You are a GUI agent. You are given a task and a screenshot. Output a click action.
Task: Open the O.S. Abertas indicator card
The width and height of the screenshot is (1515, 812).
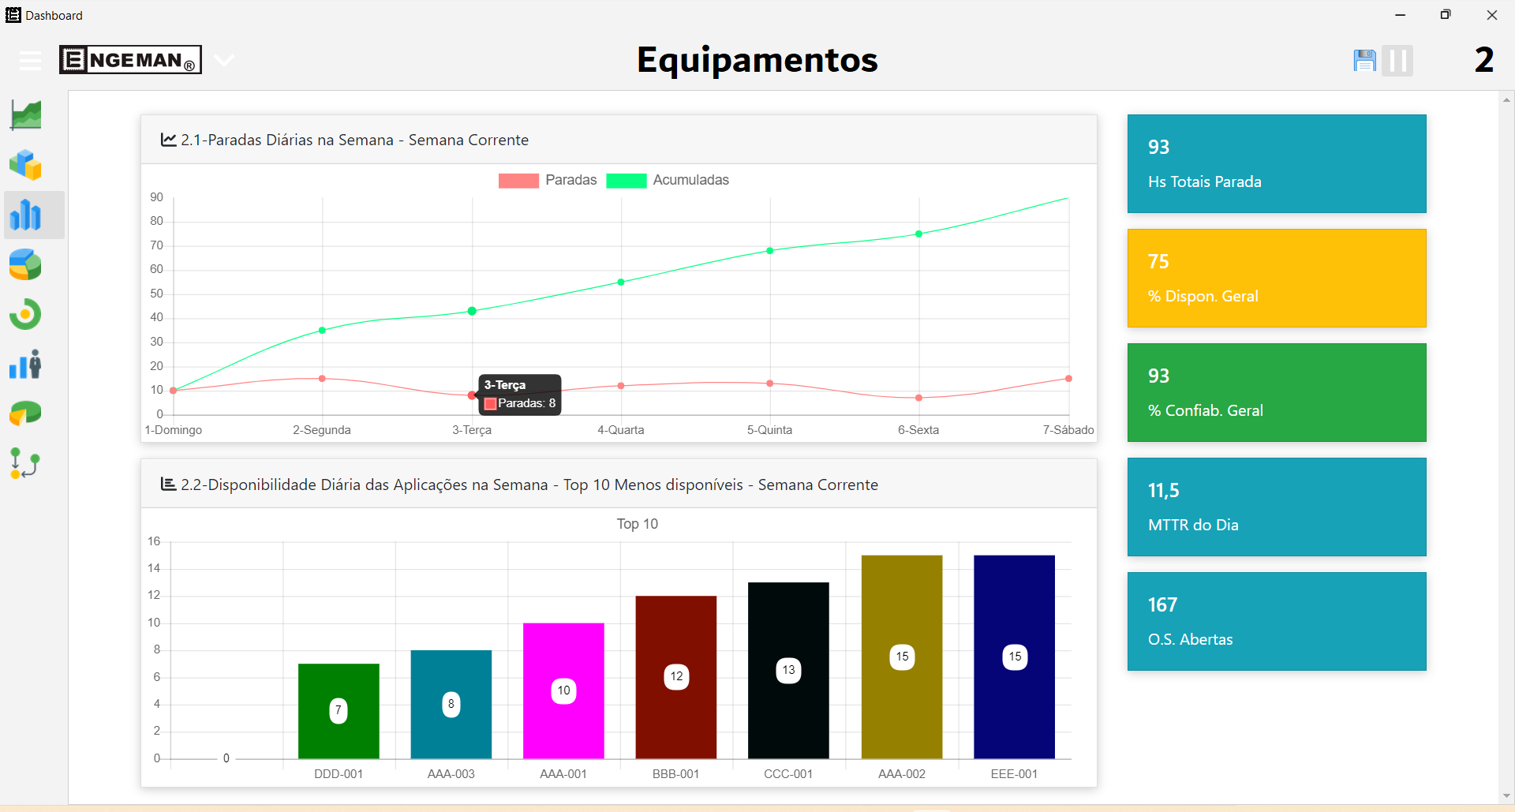pyautogui.click(x=1276, y=621)
